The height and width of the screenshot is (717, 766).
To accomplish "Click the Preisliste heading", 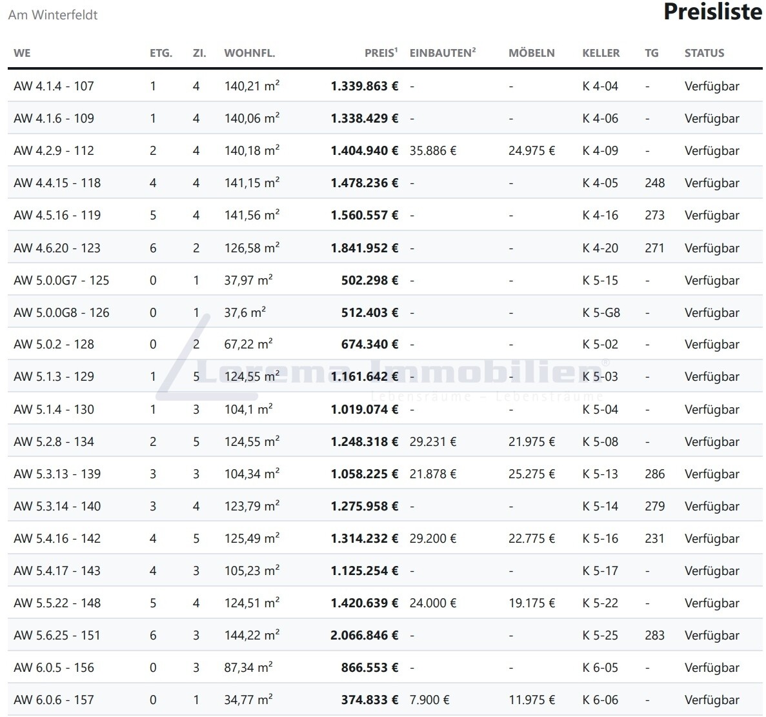I will (x=712, y=12).
